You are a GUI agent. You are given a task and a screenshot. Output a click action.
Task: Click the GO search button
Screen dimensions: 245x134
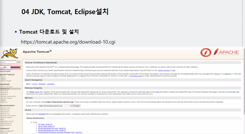click(x=19, y=62)
